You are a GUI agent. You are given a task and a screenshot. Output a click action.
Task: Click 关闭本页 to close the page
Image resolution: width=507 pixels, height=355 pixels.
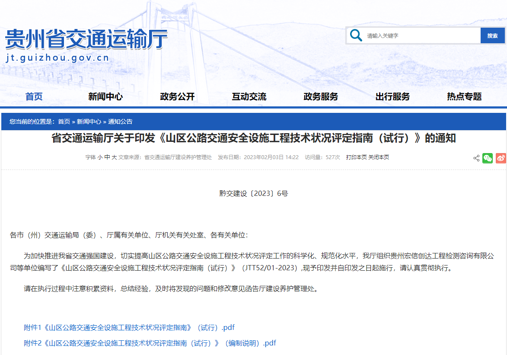click(x=379, y=157)
